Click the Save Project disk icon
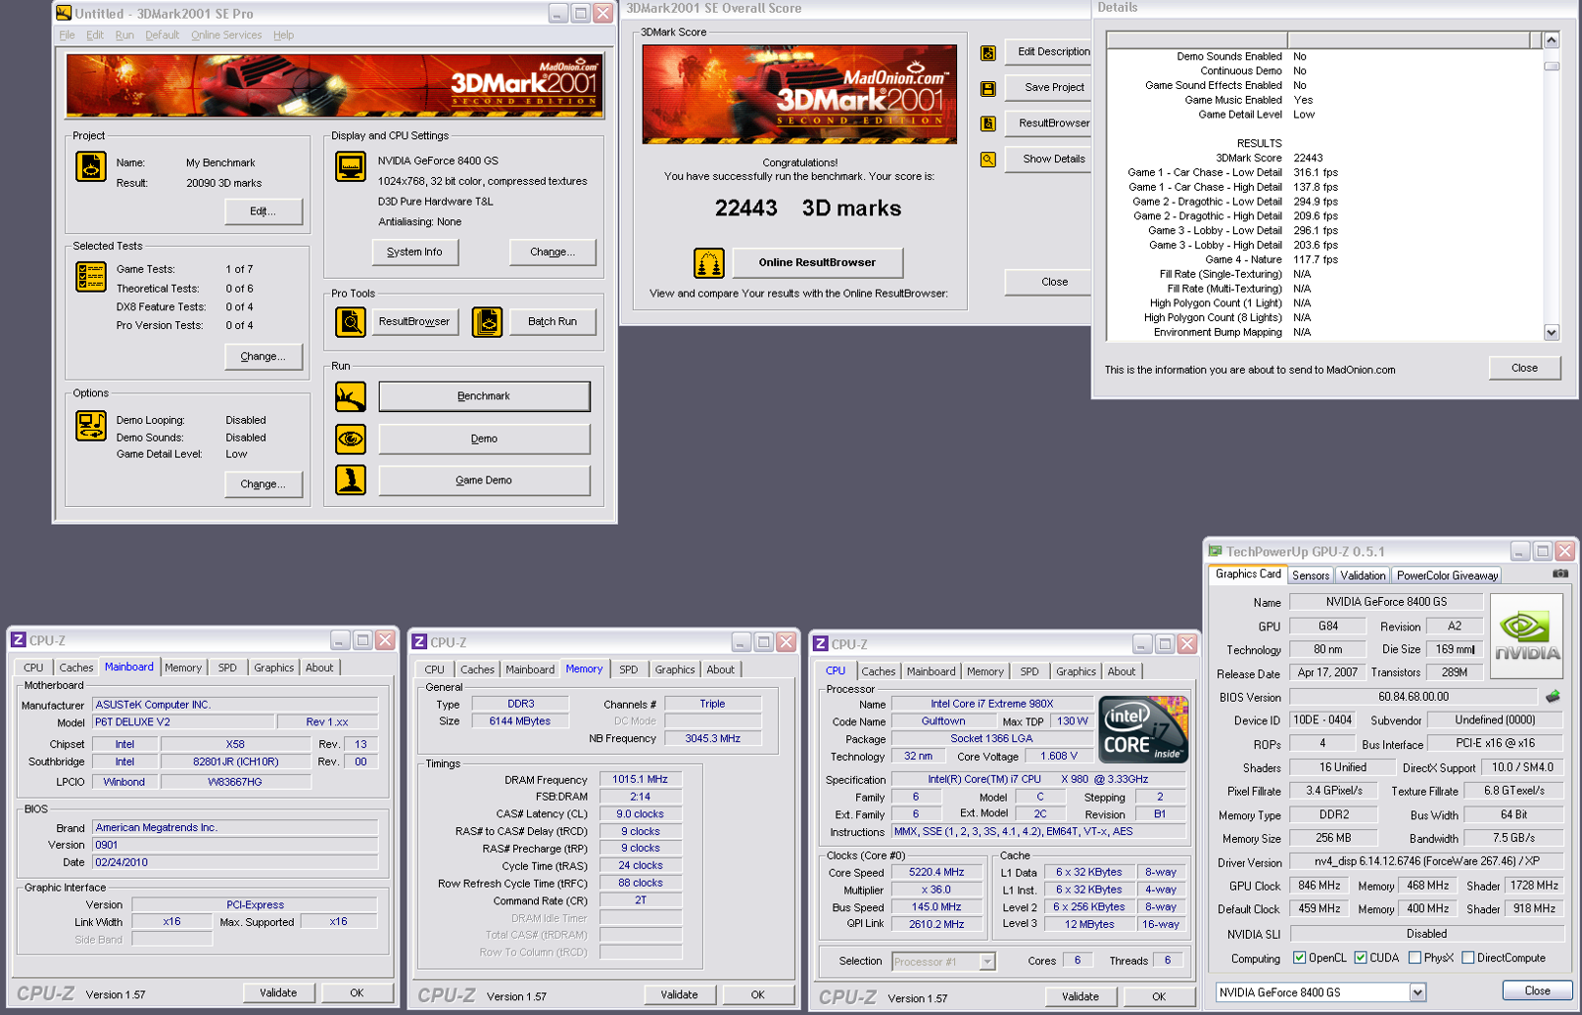This screenshot has height=1015, width=1582. coord(988,89)
